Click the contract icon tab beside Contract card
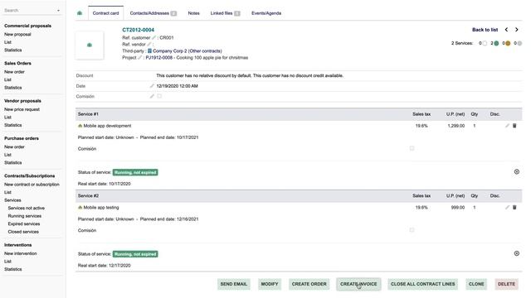 pos(80,13)
